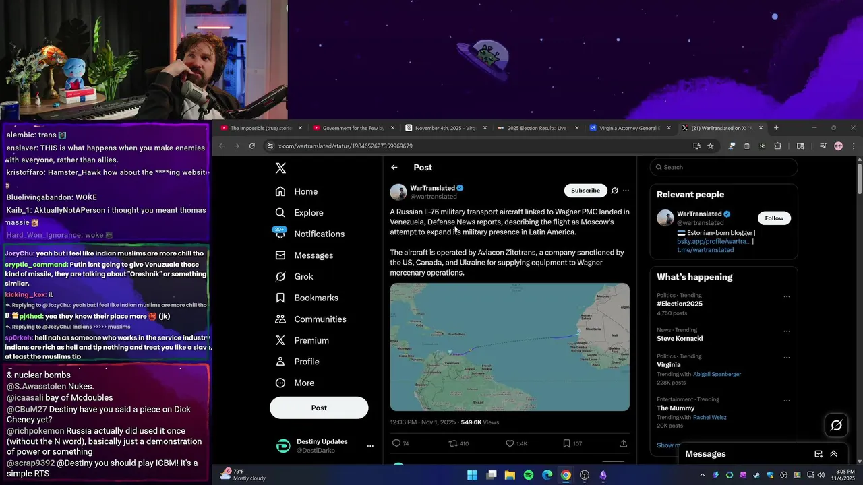Screen dimensions: 863x485
Task: Open the post's three-dot more menu
Action: (626, 191)
